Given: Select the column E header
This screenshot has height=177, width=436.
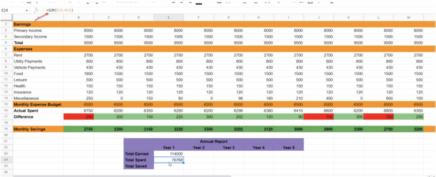Looking at the screenshot, I should (x=169, y=18).
